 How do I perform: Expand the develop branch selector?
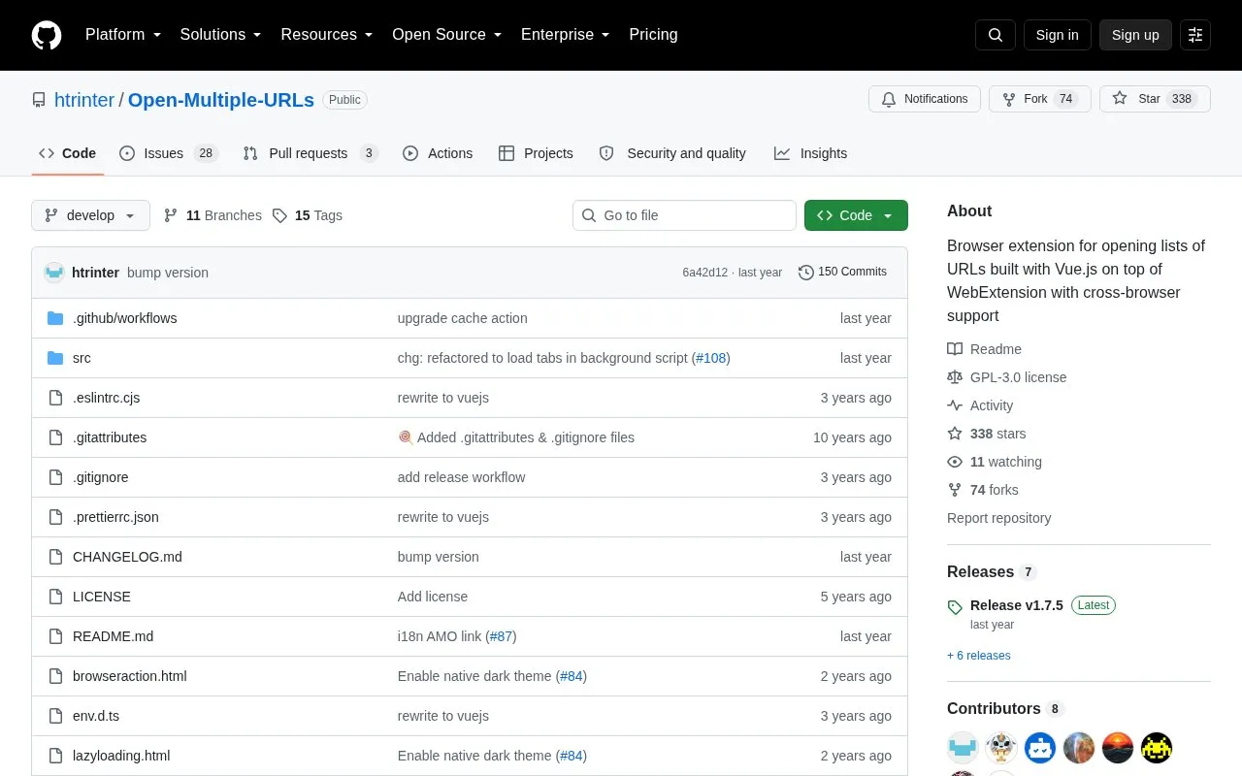point(90,215)
